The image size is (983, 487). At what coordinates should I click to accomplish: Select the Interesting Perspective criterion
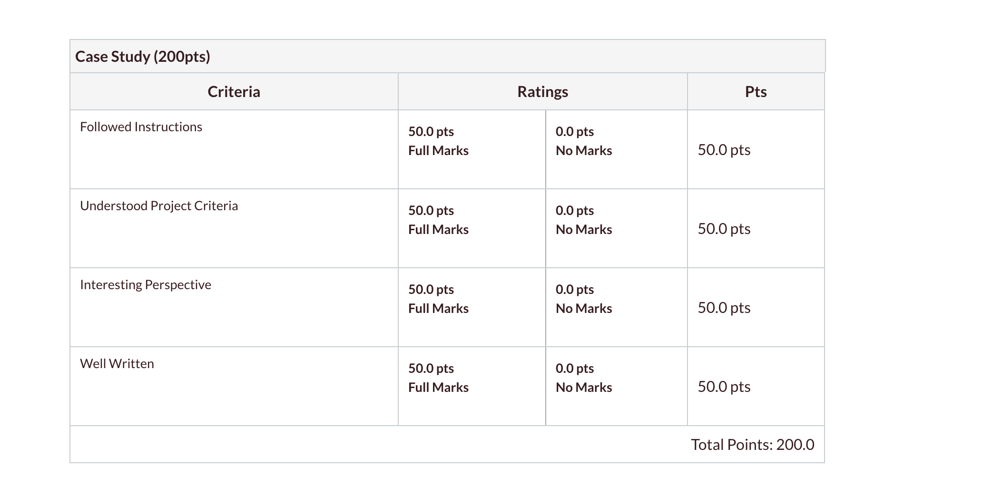(146, 285)
